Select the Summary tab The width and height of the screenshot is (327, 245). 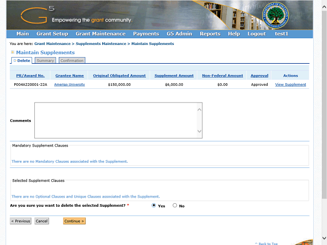(45, 60)
